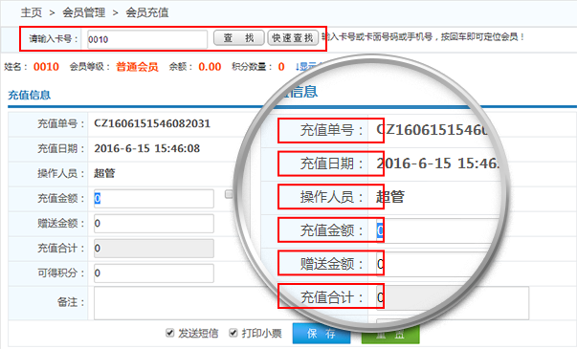Image resolution: width=577 pixels, height=349 pixels.
Task: Click the 赠送金额 input field
Action: tap(154, 224)
